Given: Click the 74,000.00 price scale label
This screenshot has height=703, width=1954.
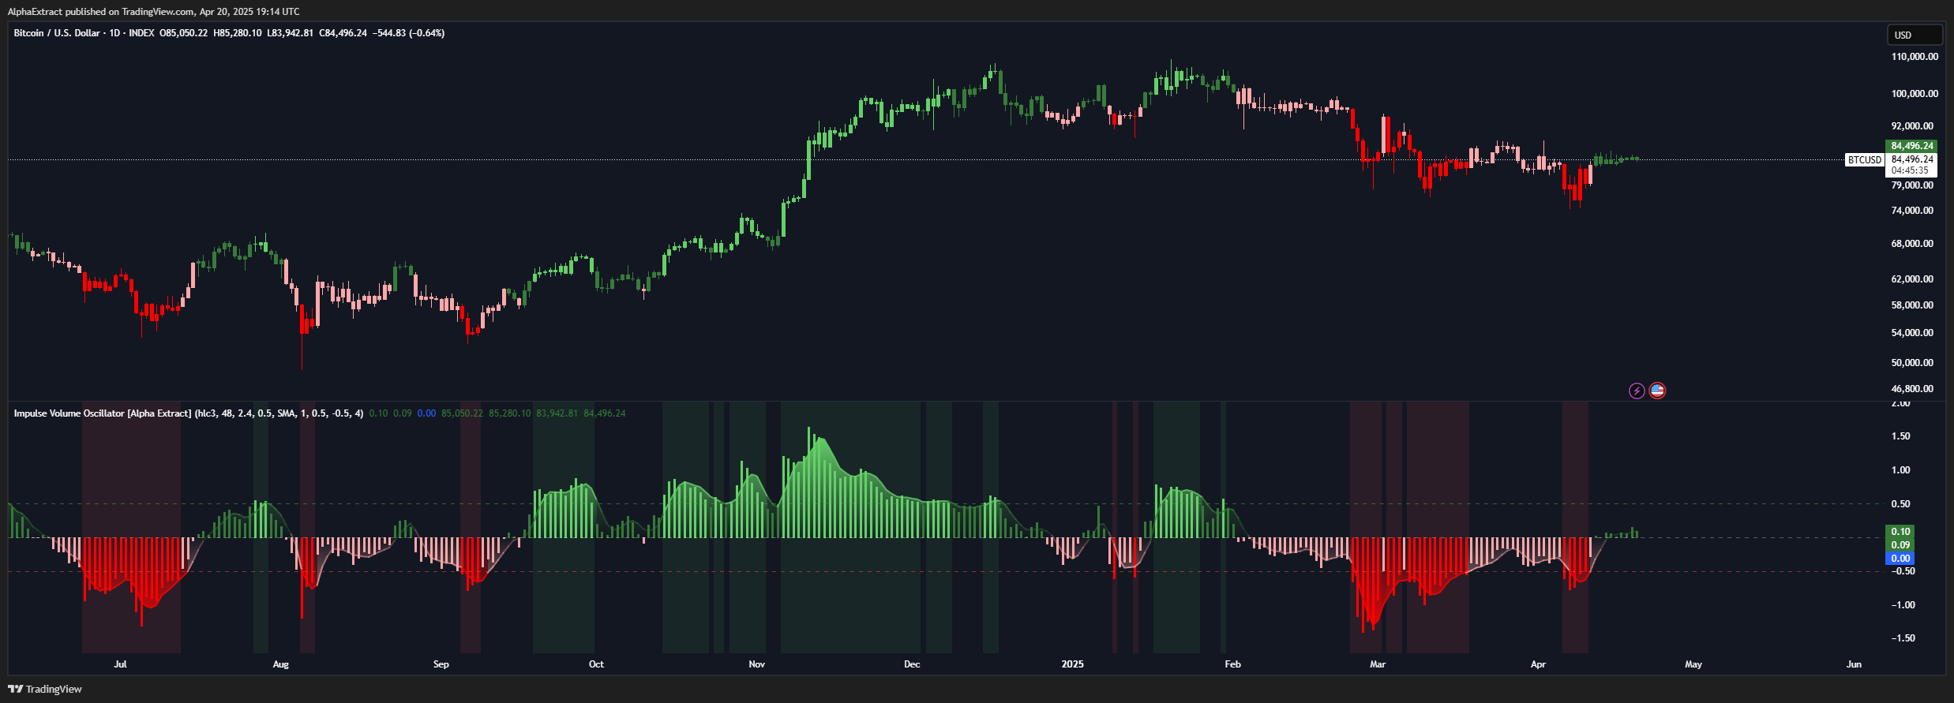Looking at the screenshot, I should (1912, 211).
